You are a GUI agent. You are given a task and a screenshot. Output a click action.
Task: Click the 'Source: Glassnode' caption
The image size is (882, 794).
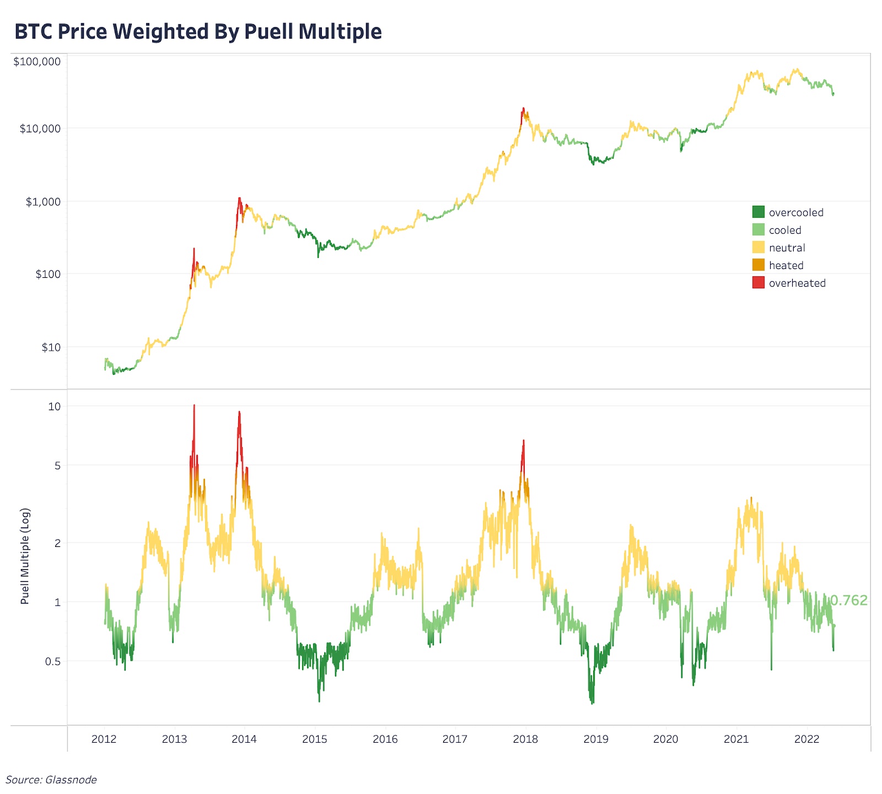(51, 780)
